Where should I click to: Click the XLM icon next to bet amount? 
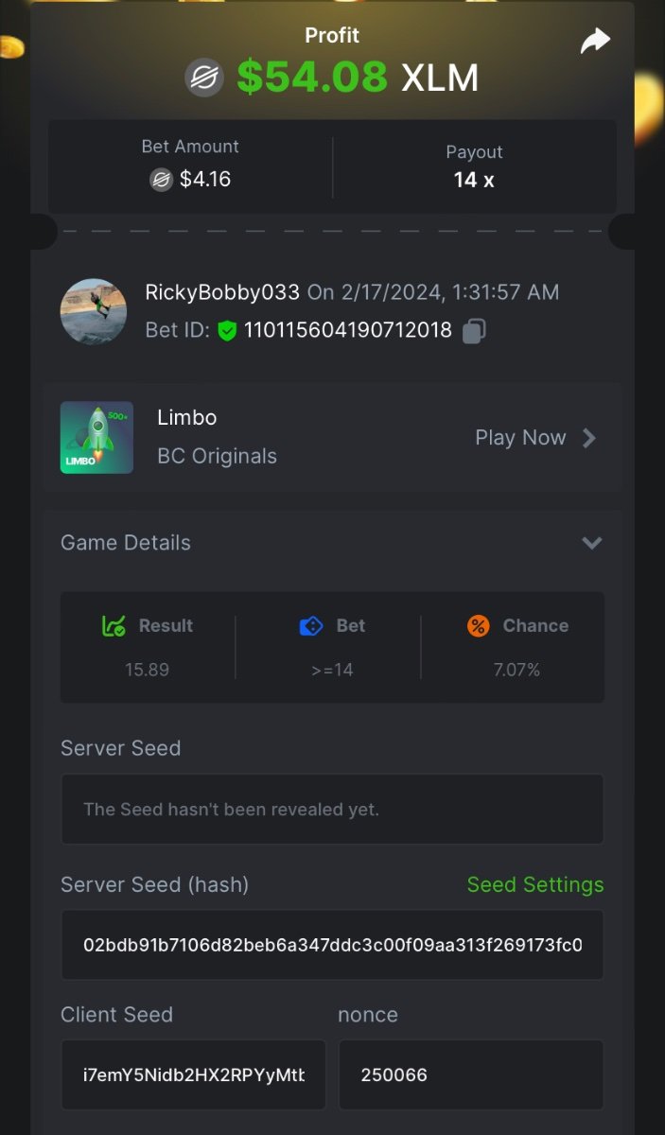[162, 179]
